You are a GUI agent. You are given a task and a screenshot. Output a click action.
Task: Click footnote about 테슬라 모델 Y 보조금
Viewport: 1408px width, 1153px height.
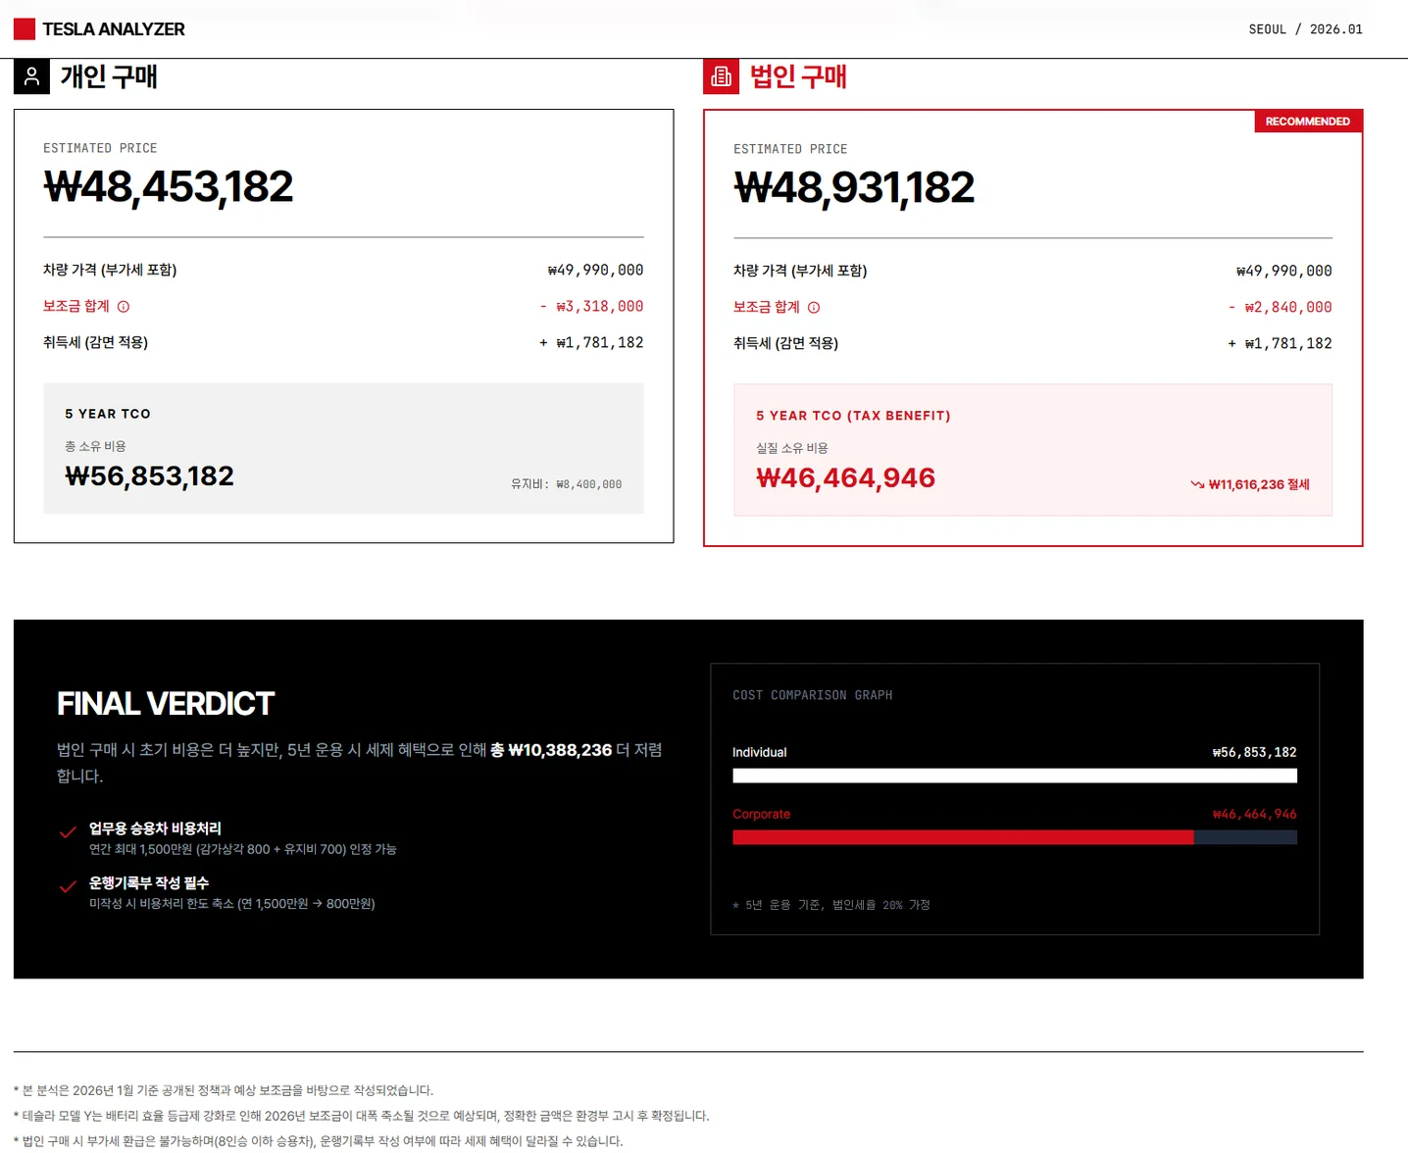pyautogui.click(x=362, y=1116)
